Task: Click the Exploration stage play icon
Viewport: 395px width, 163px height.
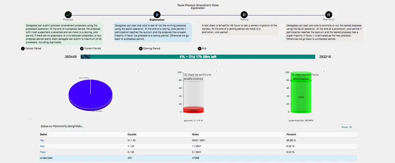Action: (157, 14)
